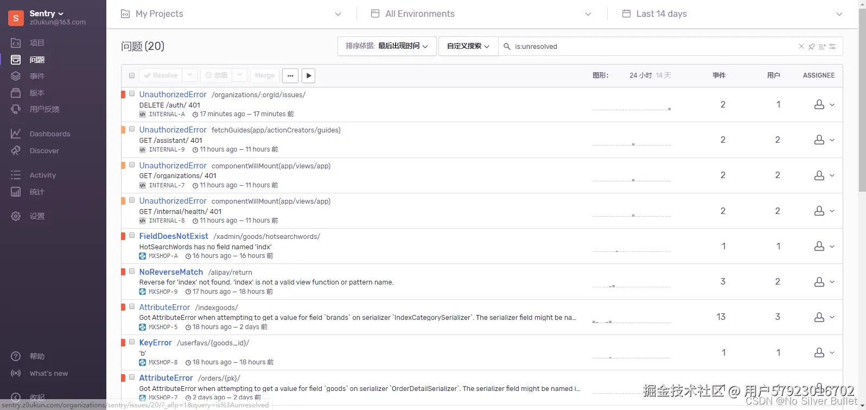The image size is (866, 410).
Task: Click the 帮助 help question-mark icon
Action: pyautogui.click(x=16, y=356)
